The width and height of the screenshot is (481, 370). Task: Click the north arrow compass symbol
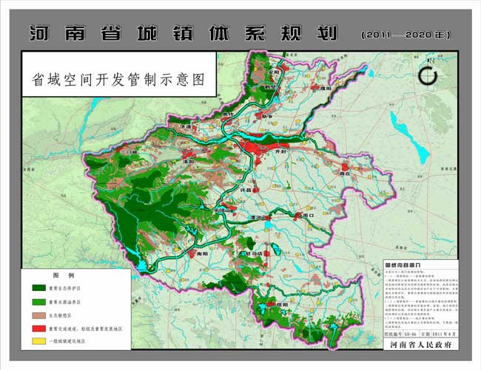point(427,75)
